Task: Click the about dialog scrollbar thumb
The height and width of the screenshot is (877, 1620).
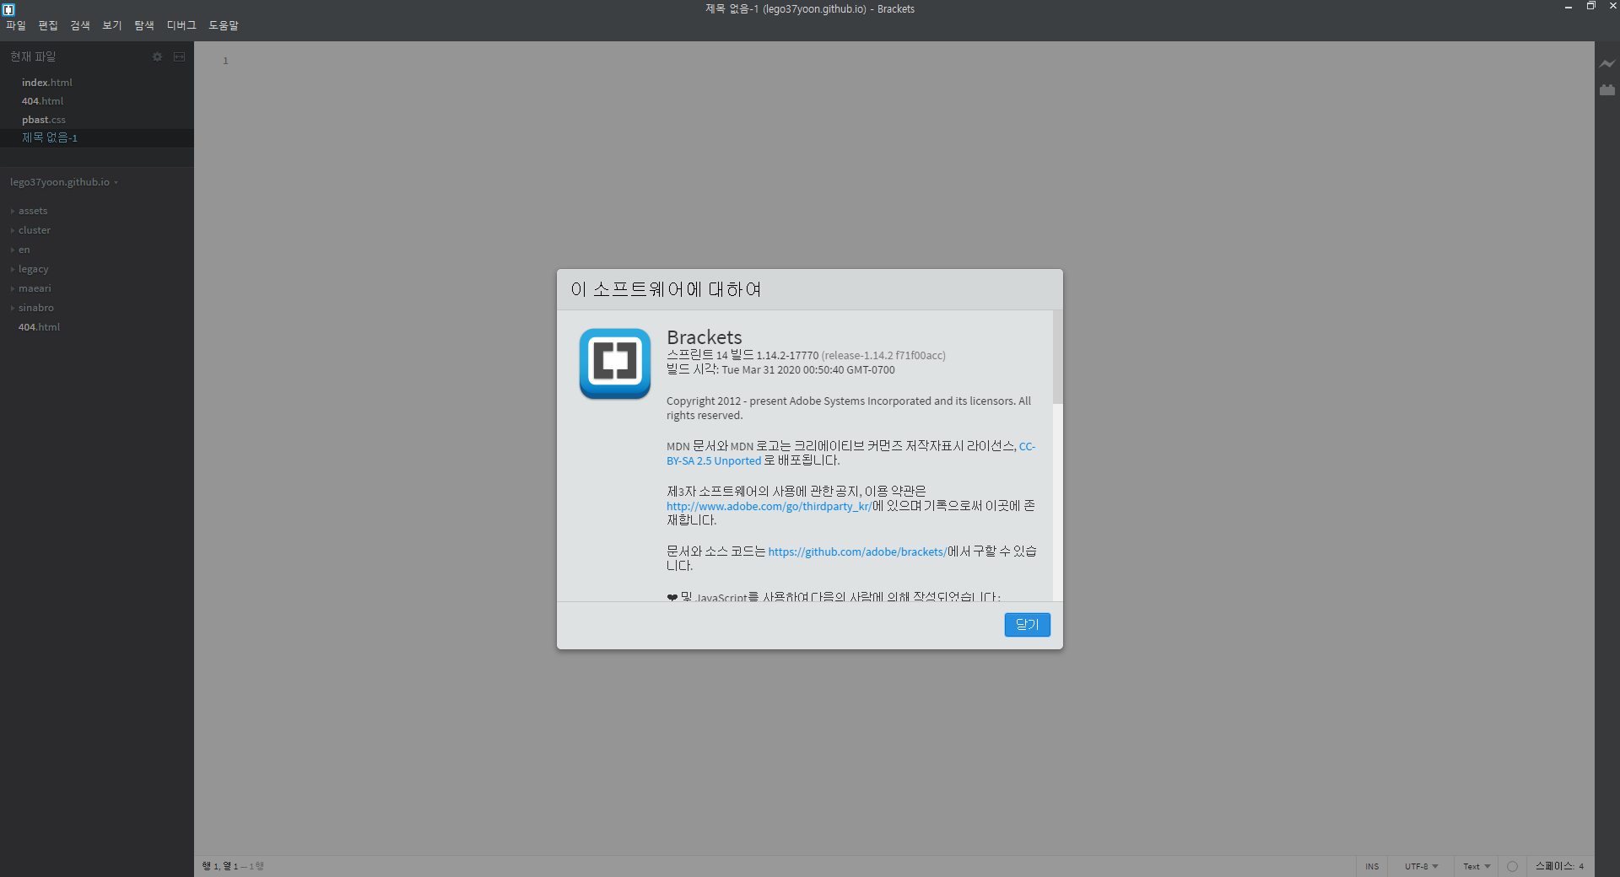Action: [1058, 358]
